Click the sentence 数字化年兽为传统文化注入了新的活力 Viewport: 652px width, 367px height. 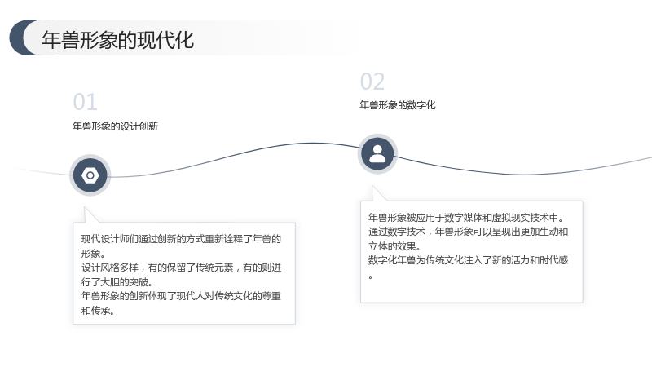(468, 260)
